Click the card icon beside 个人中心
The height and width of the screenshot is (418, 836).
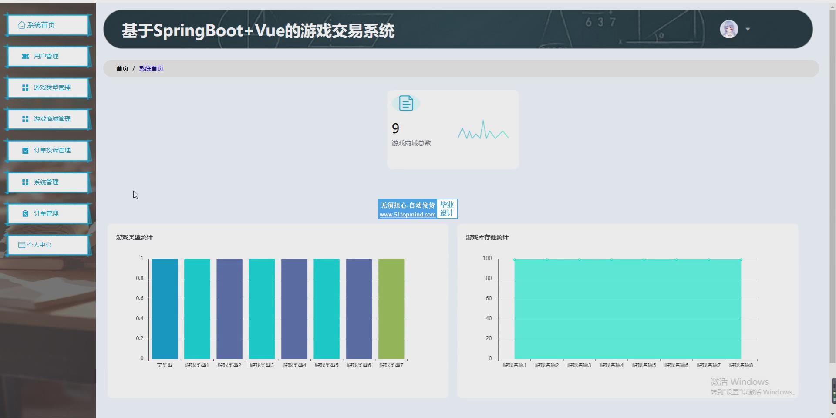tap(22, 245)
